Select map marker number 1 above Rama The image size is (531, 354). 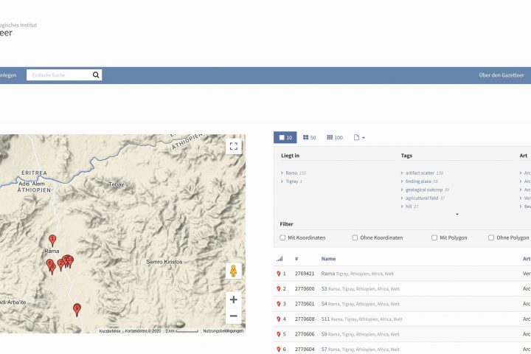[52, 241]
